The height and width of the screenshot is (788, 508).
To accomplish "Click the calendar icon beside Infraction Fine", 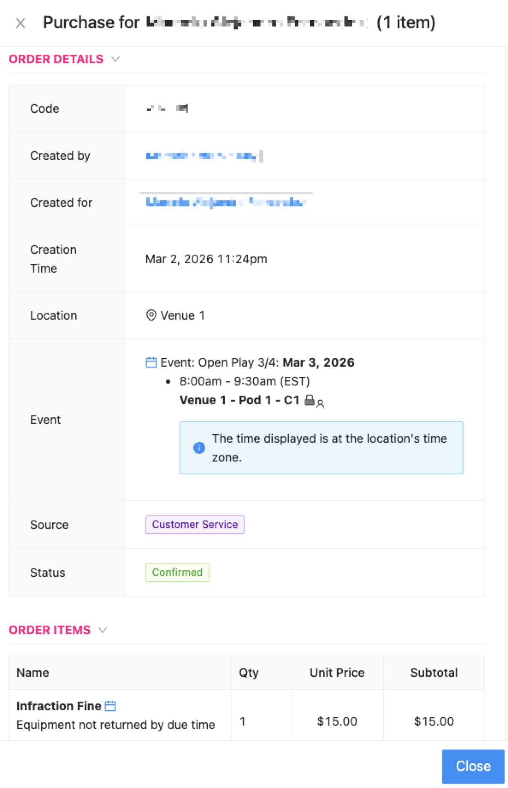I will click(110, 706).
